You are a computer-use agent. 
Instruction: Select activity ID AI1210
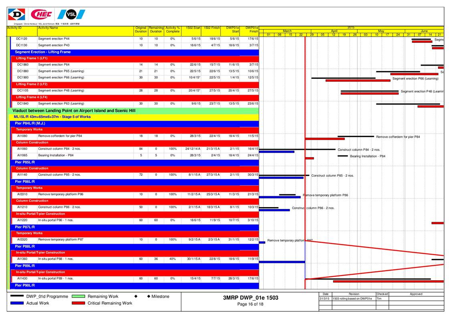[x=22, y=207]
